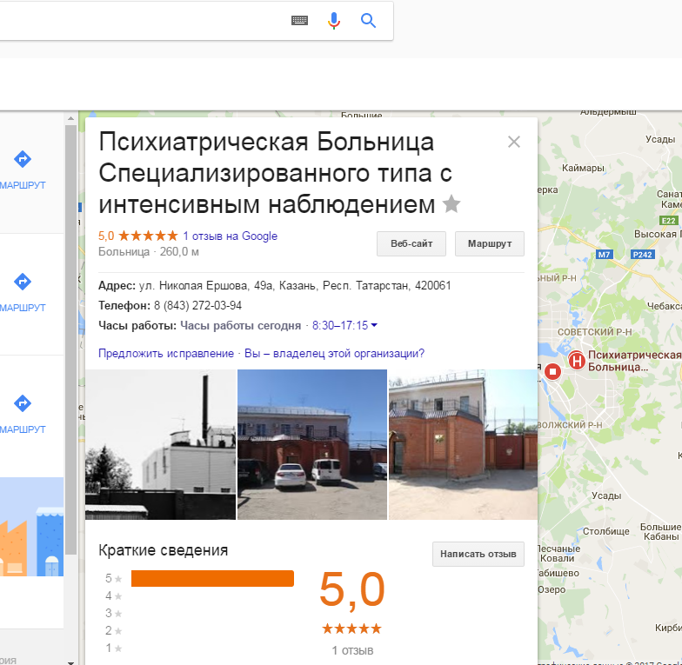Open the red brick gate photo

point(463,445)
